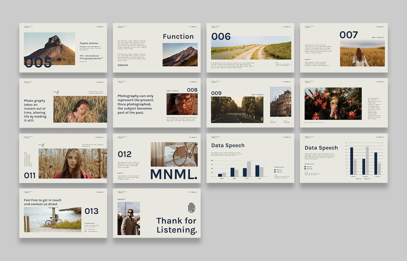Click the June bars in the Data Speech chart
This screenshot has height=261, width=407.
pyautogui.click(x=247, y=169)
